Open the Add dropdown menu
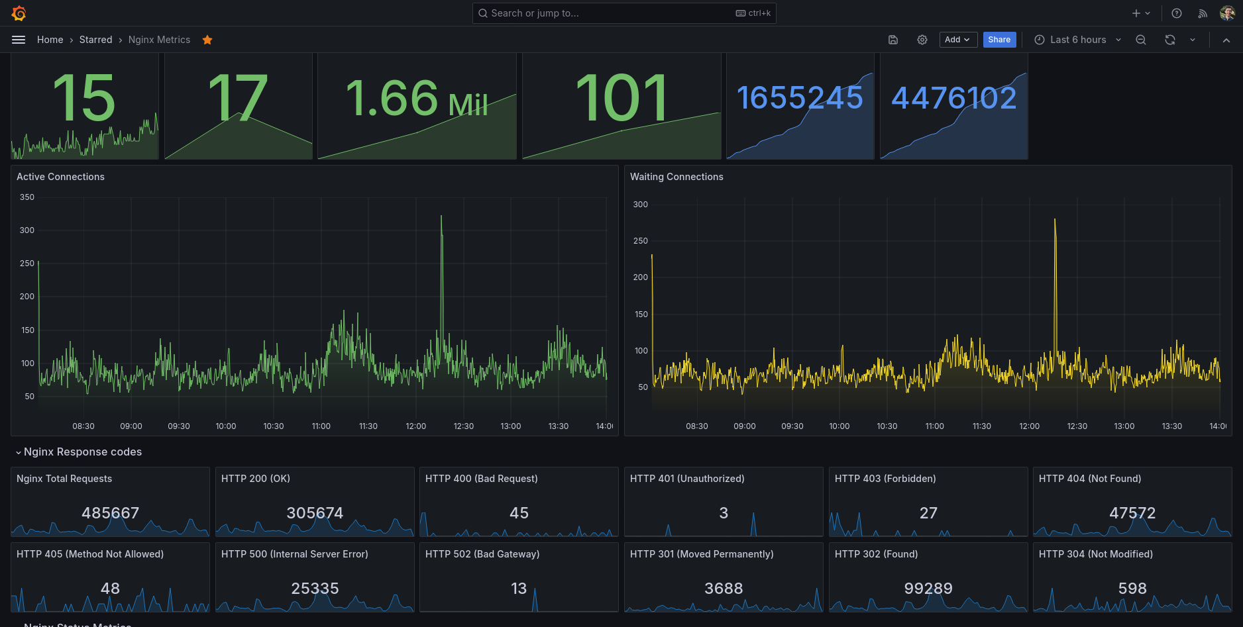1243x627 pixels. [957, 40]
